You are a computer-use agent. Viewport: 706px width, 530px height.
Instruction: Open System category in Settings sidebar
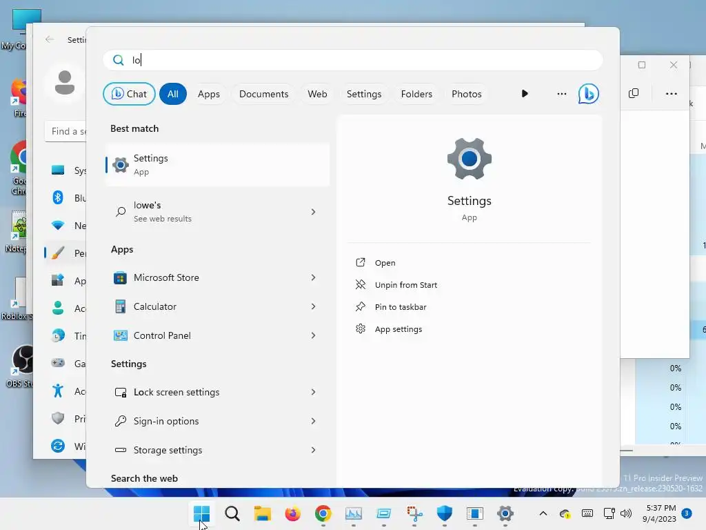[65, 170]
